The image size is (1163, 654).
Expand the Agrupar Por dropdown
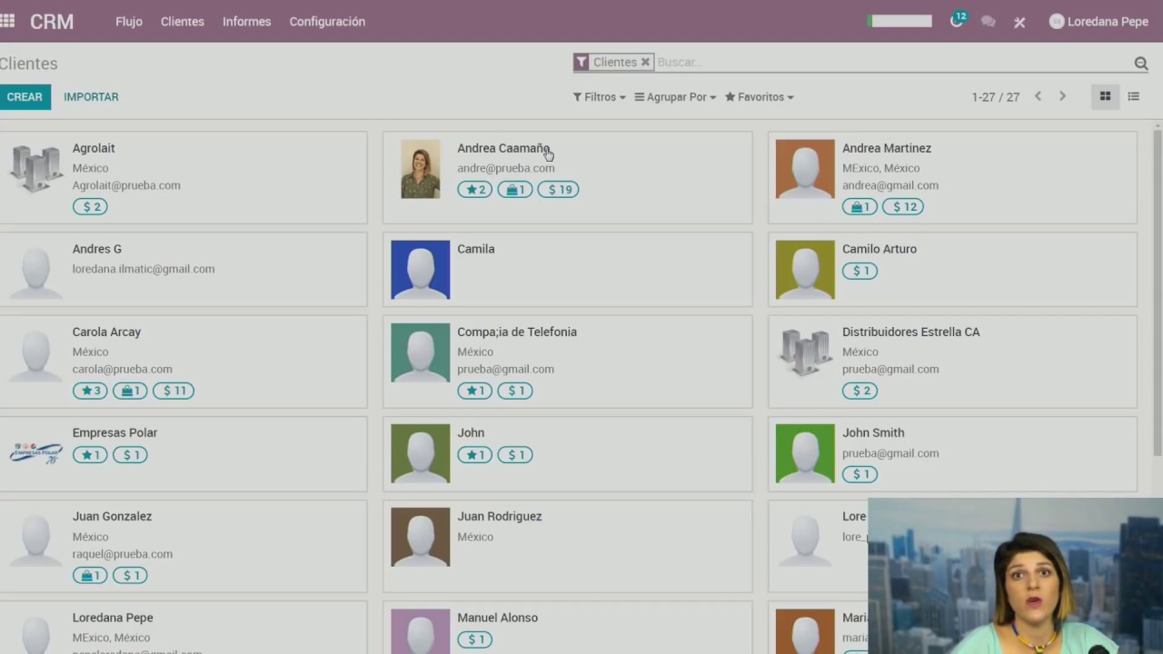click(x=675, y=97)
